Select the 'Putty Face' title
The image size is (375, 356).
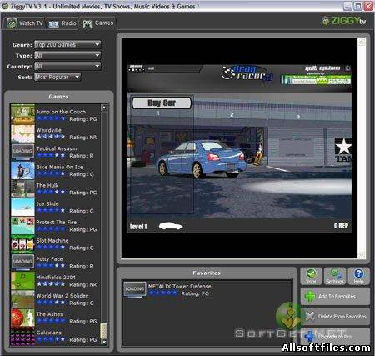[49, 259]
